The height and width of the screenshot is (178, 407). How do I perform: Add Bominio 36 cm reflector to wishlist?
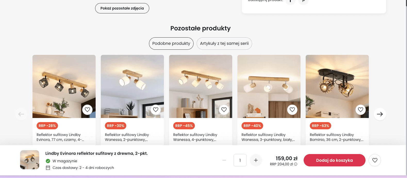[361, 110]
